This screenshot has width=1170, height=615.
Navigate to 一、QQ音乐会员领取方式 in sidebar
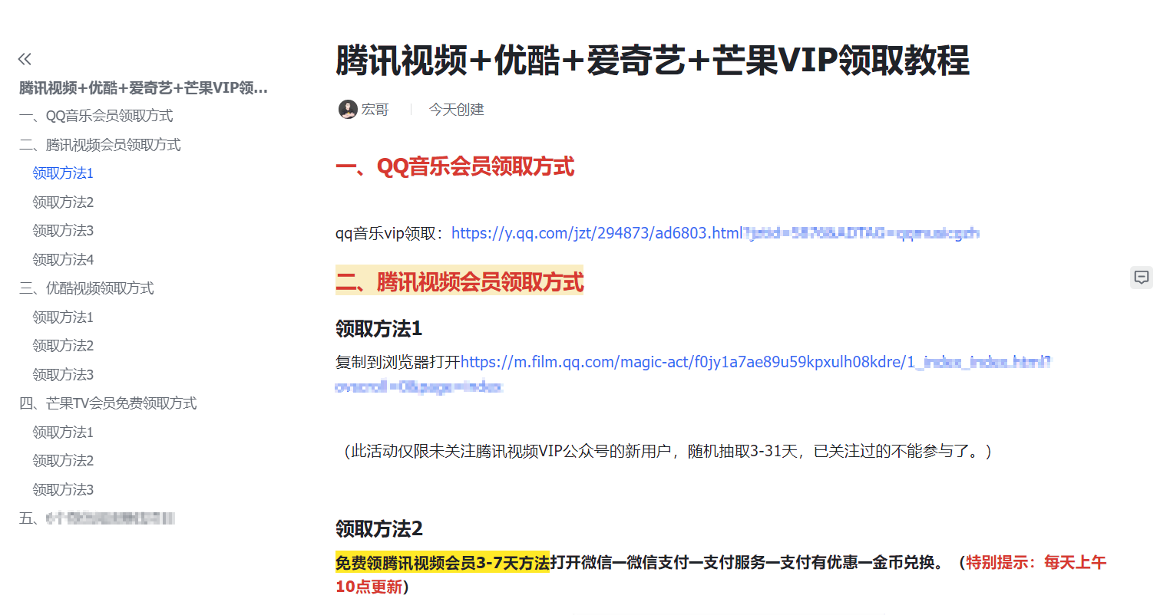[x=96, y=115]
